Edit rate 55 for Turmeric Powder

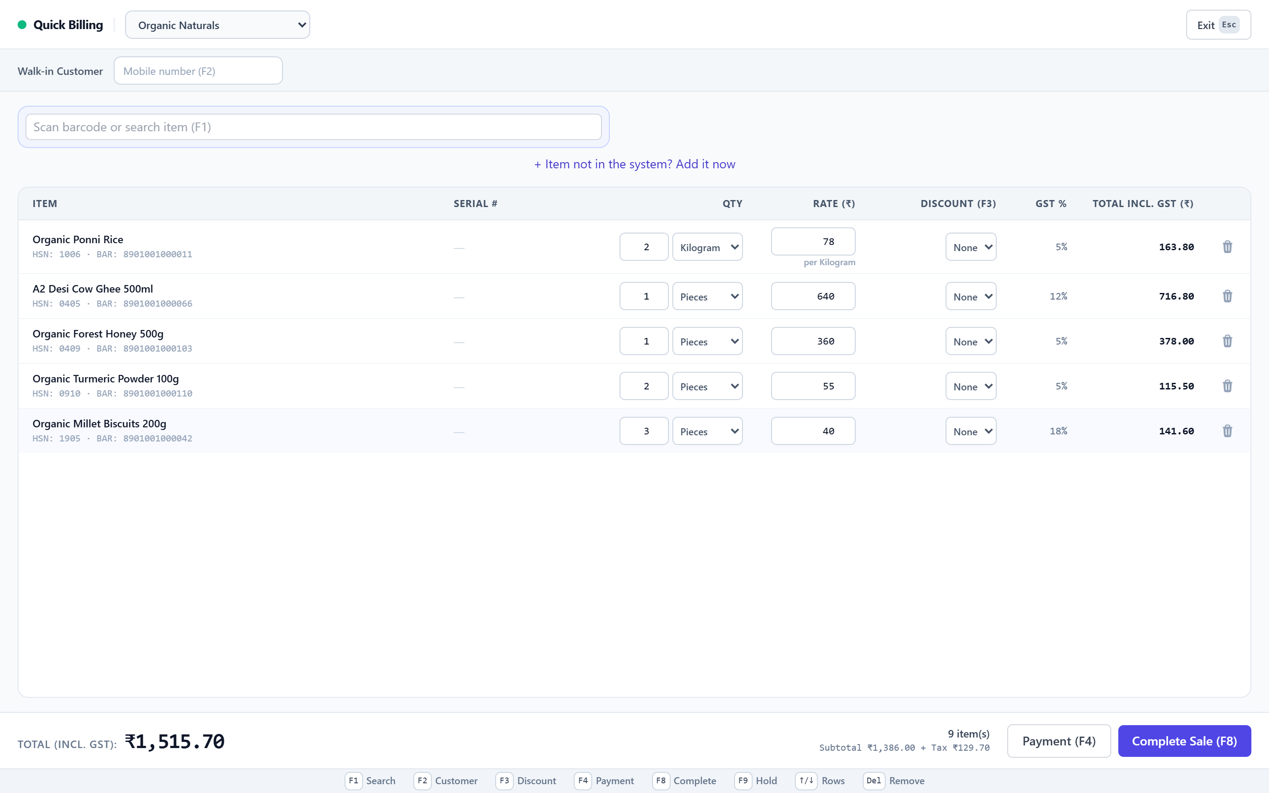813,386
